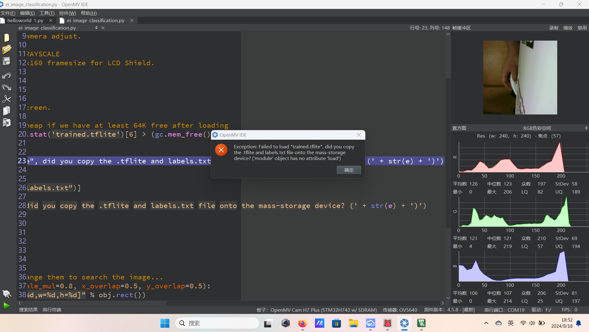Screen dimensions: 589x332
Task: Click the 缩放 zoom button in frame buffer
Action: tap(568, 28)
